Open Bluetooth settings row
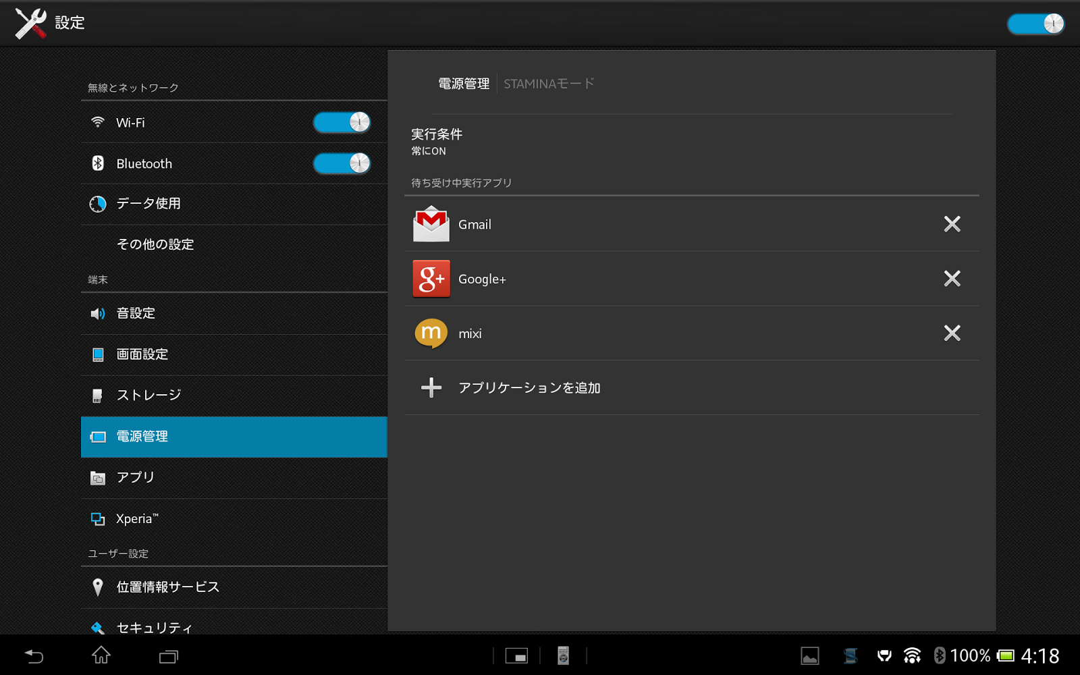Screen dimensions: 1080x675 pyautogui.click(x=234, y=163)
